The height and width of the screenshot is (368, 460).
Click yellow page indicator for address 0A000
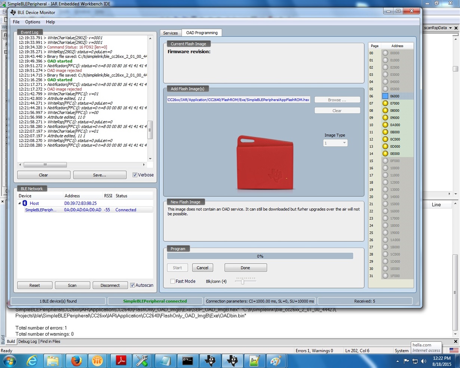tap(385, 125)
